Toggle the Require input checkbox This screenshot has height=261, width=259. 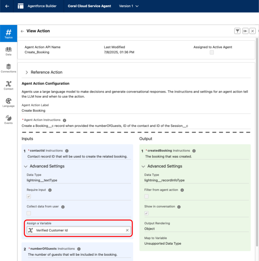point(29,197)
